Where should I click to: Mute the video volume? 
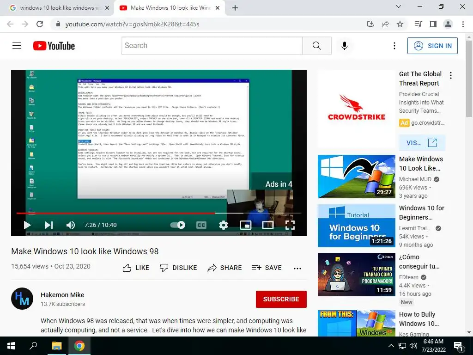[71, 225]
